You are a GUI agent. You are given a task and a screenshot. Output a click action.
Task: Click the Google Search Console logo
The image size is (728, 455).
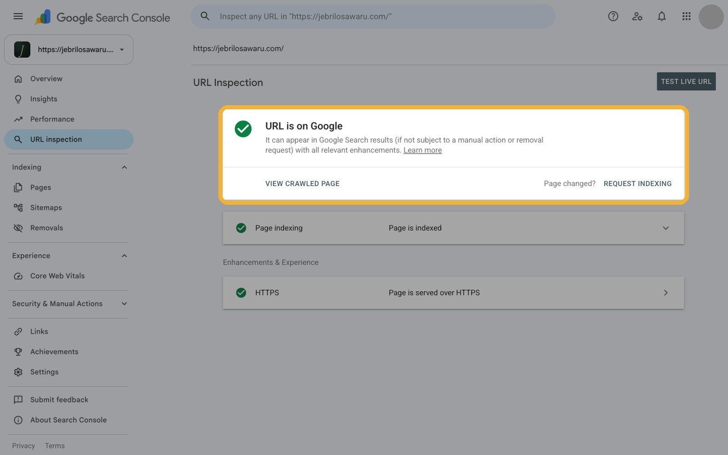[102, 17]
